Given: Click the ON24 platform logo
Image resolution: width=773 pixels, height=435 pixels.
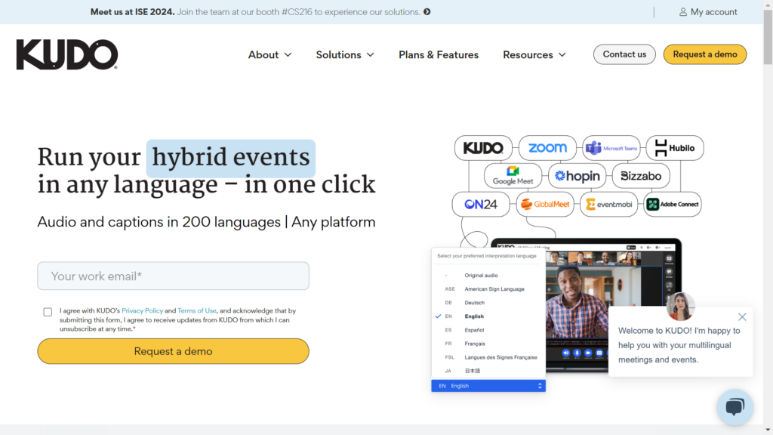Looking at the screenshot, I should point(481,204).
